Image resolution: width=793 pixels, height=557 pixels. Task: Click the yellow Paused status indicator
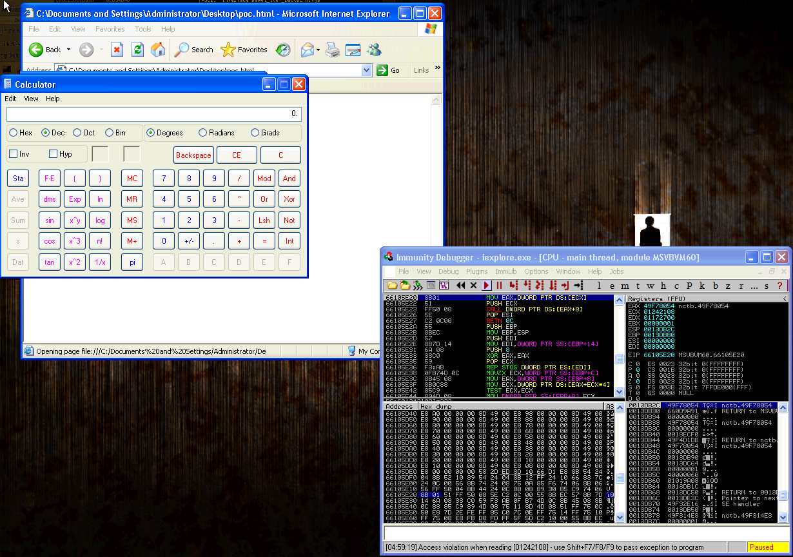pos(767,547)
